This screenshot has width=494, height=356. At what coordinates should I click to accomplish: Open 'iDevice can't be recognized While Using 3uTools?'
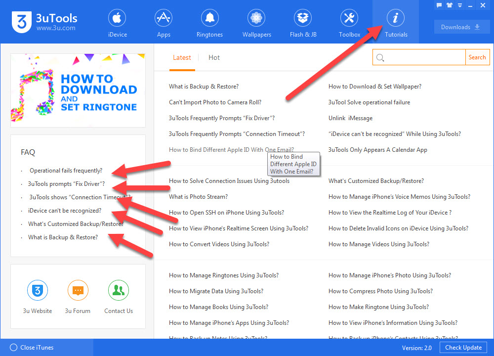point(395,134)
